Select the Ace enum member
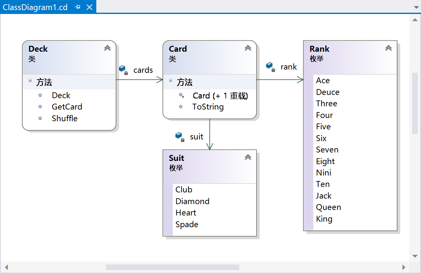 tap(323, 80)
